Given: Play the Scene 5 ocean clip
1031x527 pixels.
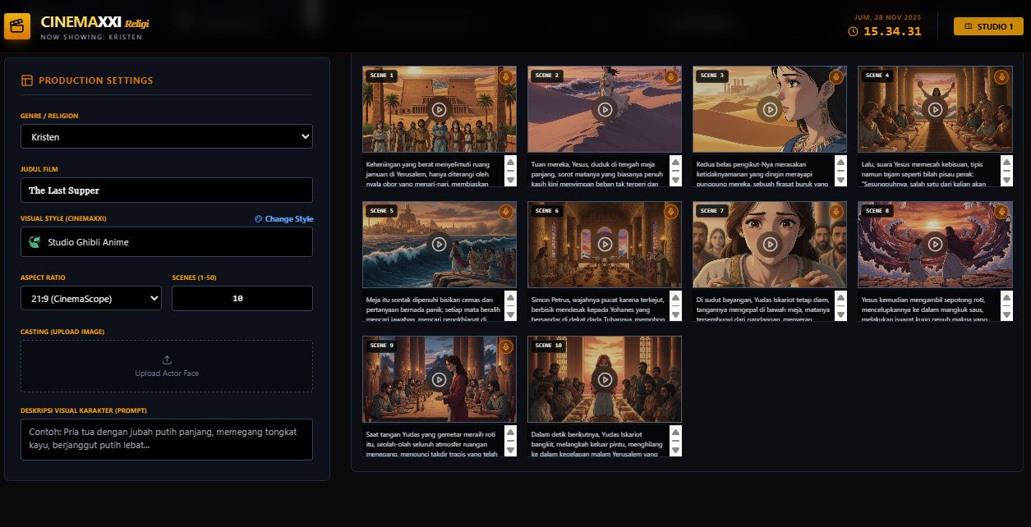Looking at the screenshot, I should (x=440, y=244).
